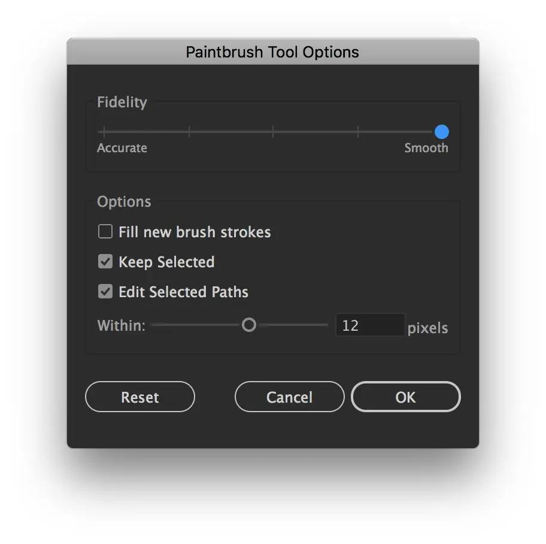The image size is (546, 544).
Task: Set Fidelity to the leftmost tick mark
Action: click(x=104, y=132)
